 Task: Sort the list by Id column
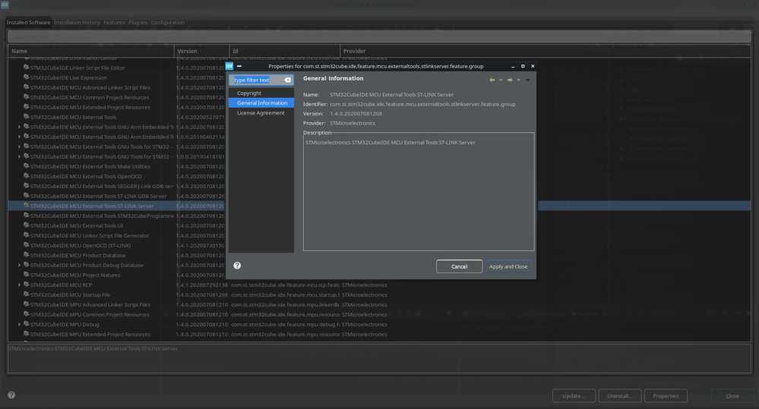[285, 51]
